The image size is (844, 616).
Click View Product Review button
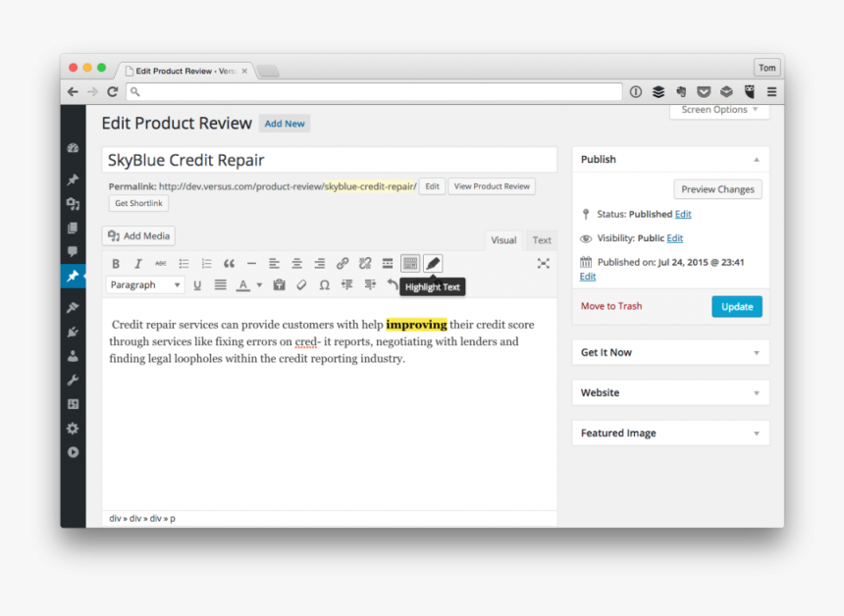pyautogui.click(x=492, y=186)
